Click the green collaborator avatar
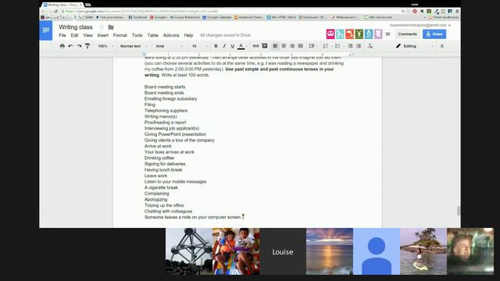Image resolution: width=500 pixels, height=281 pixels. [x=359, y=34]
